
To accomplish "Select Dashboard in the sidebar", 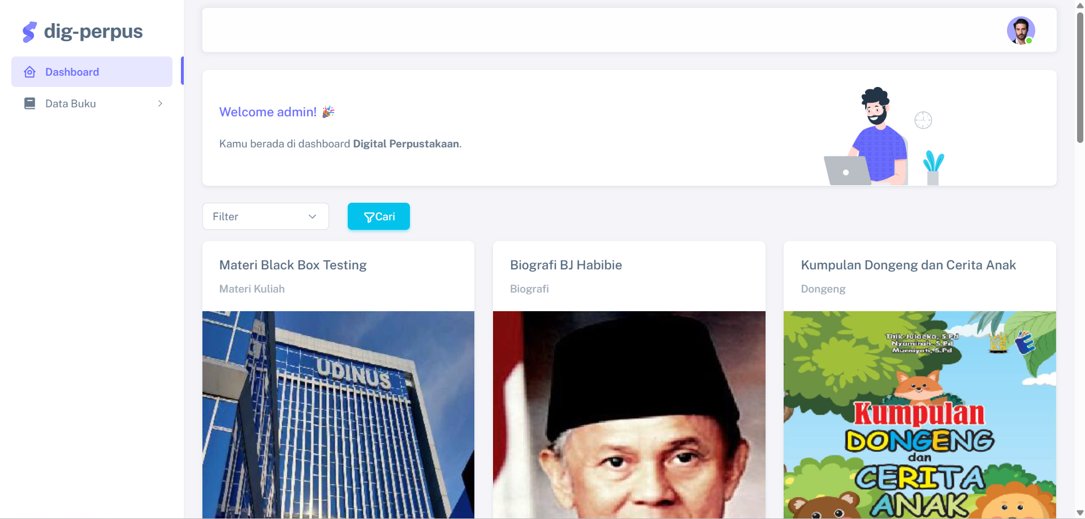I will tap(92, 72).
